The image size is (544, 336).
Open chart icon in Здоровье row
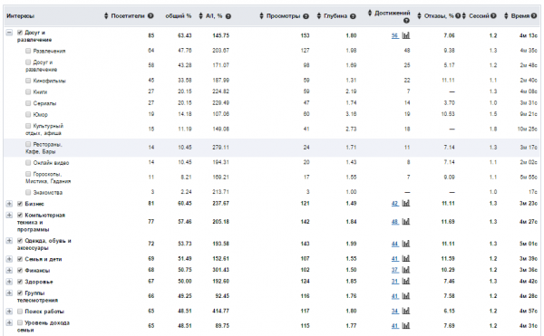406,281
